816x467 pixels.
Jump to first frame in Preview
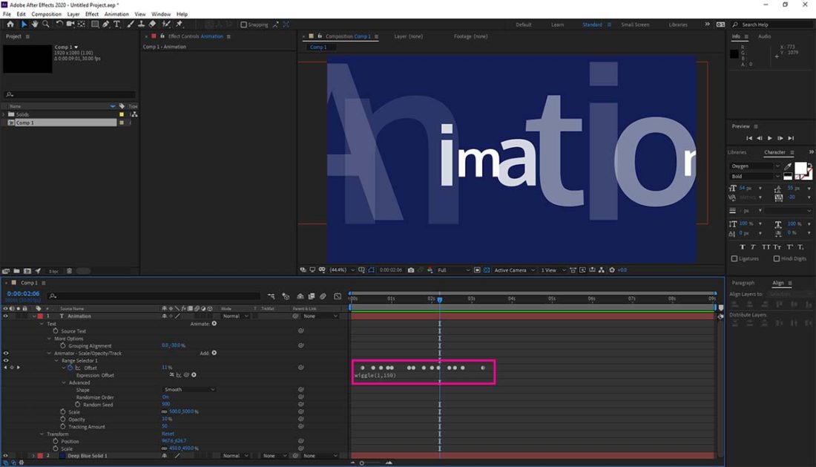coord(749,138)
